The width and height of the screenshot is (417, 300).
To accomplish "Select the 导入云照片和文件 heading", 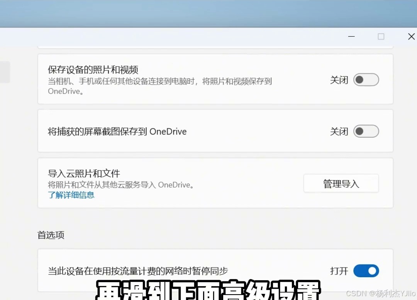I will pos(84,174).
